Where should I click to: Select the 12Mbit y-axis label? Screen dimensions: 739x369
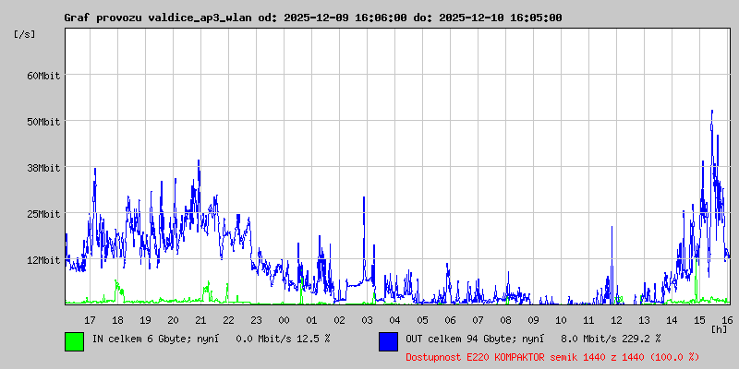42,260
